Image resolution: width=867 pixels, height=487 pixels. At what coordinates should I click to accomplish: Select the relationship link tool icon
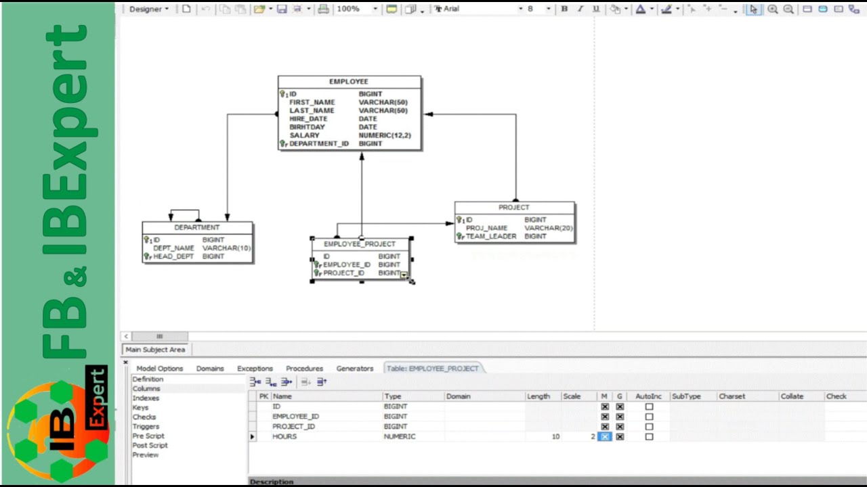(854, 9)
